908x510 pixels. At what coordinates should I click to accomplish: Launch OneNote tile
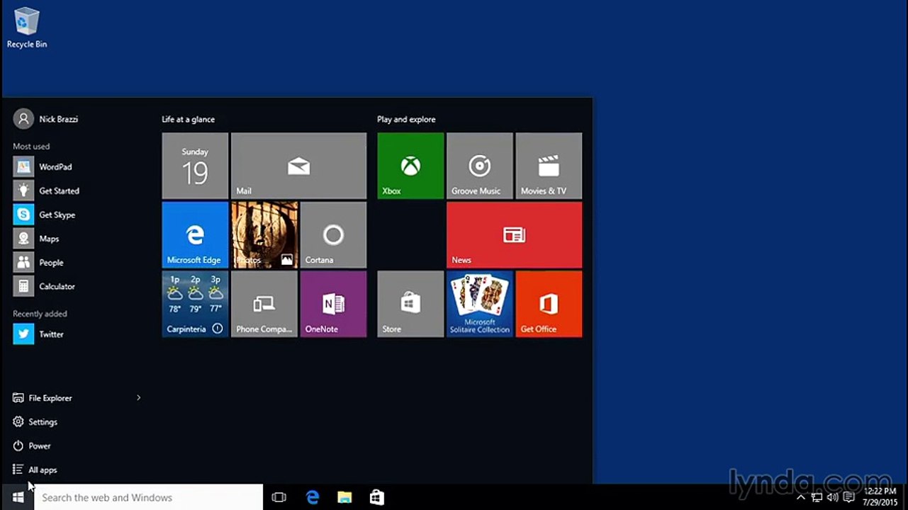tap(333, 304)
